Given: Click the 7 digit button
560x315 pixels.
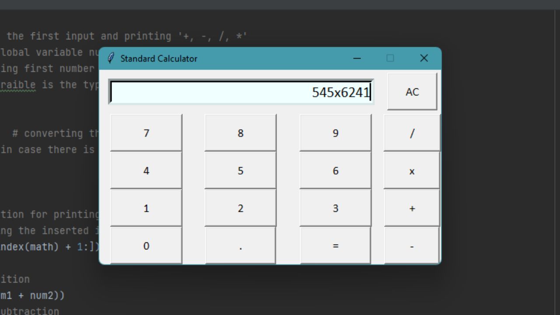Looking at the screenshot, I should click(x=146, y=133).
